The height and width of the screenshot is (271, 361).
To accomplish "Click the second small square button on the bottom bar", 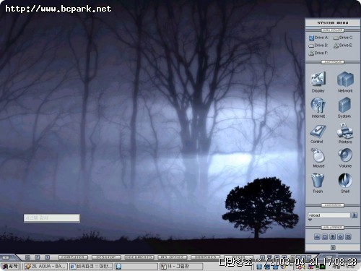I will (x=38, y=257).
